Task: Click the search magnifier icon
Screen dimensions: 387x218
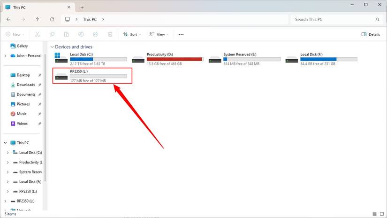Action: pos(378,19)
